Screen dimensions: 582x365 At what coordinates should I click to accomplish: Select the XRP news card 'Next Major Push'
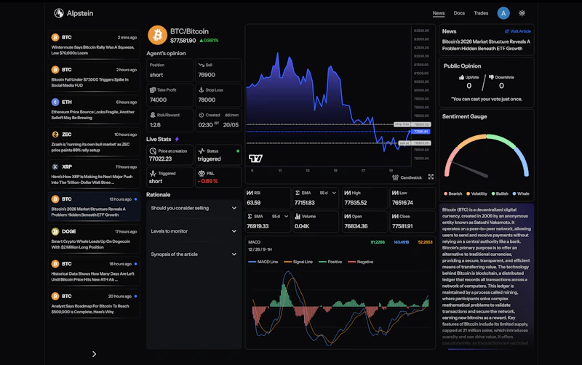(94, 174)
